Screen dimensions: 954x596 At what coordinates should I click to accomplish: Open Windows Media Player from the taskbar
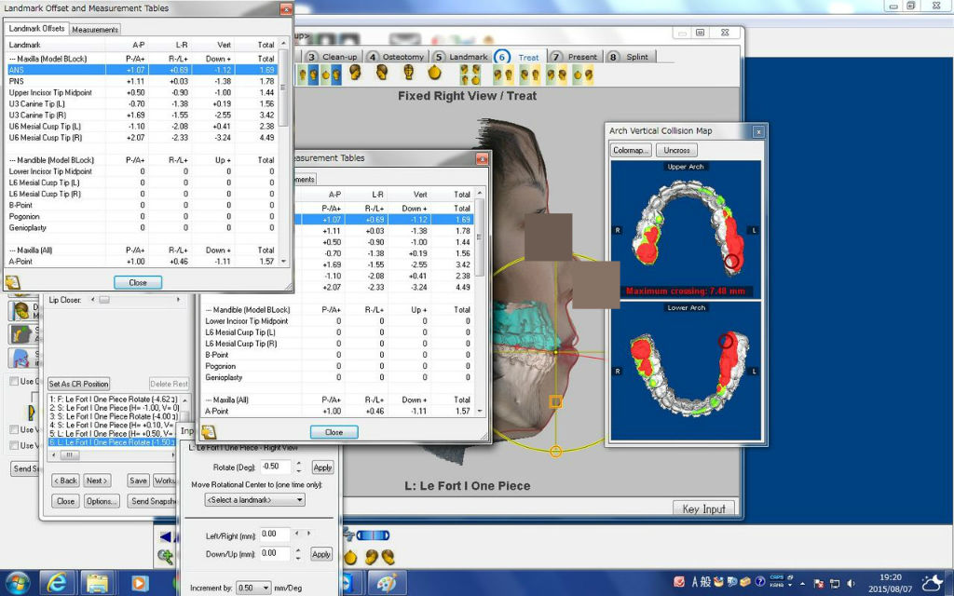[139, 583]
